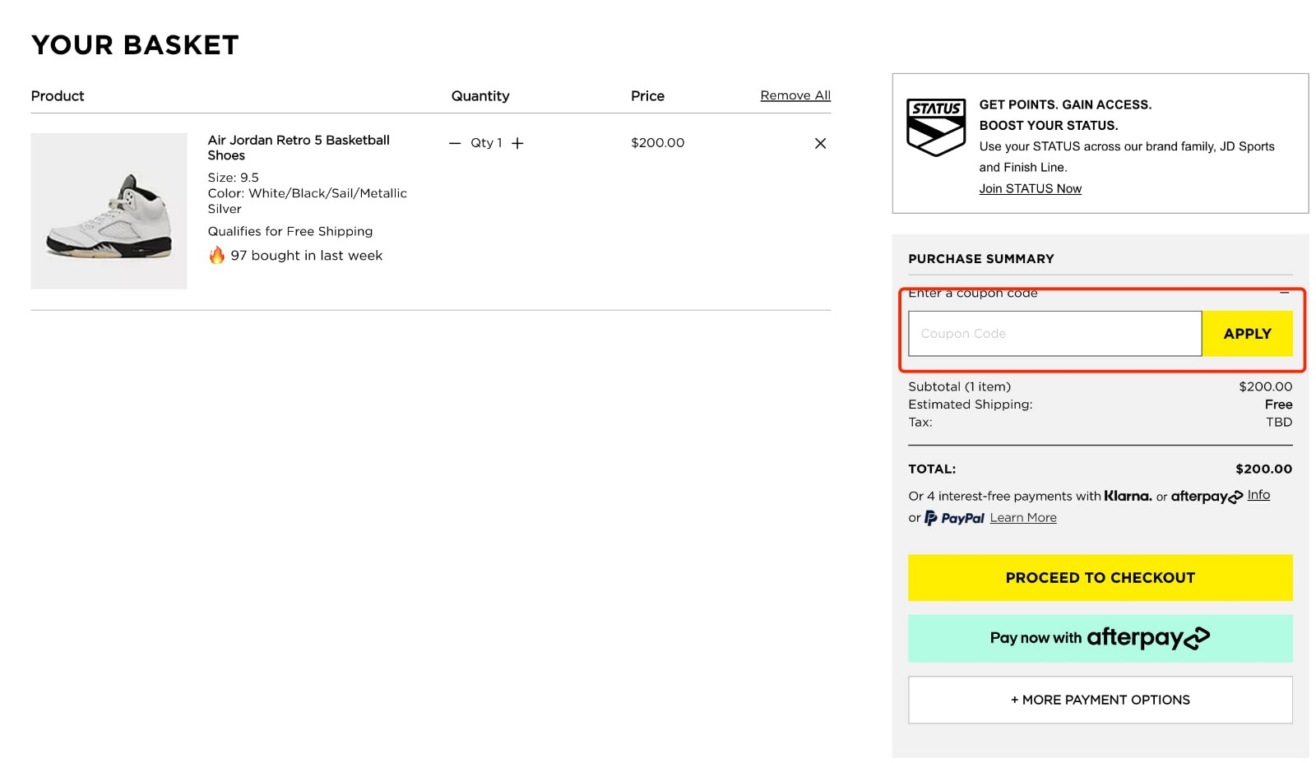Click Remove All above the basket items

tap(795, 95)
